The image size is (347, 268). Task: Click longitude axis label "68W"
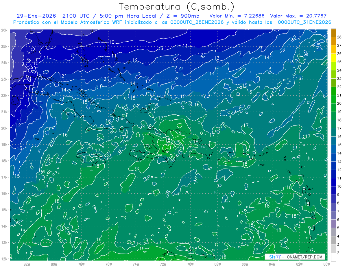[218, 264]
